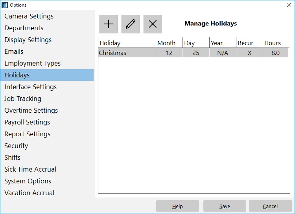295x214 pixels.
Task: Click the Save button
Action: point(225,206)
